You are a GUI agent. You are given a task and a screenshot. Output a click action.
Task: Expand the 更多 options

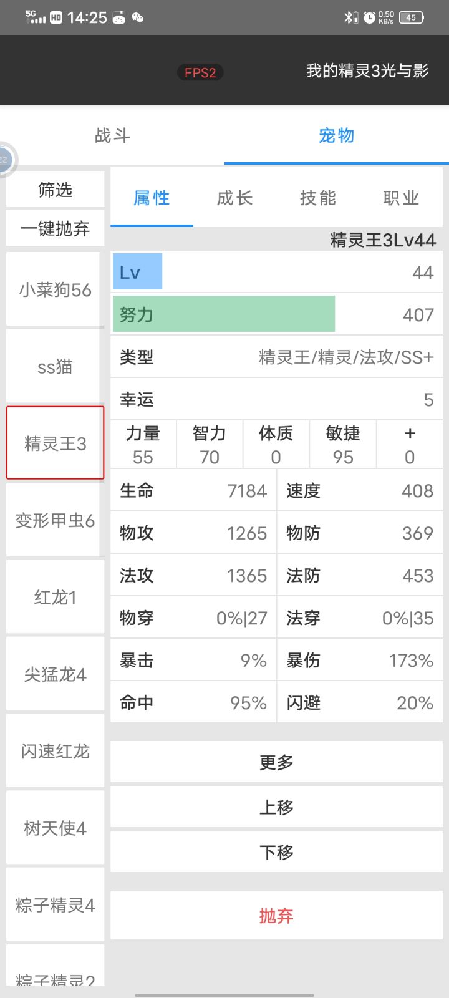(276, 762)
